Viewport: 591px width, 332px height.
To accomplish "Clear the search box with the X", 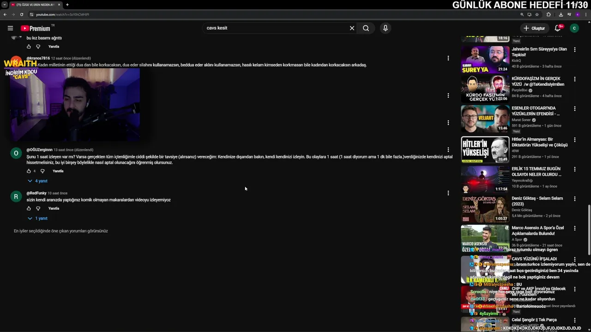I will 352,28.
